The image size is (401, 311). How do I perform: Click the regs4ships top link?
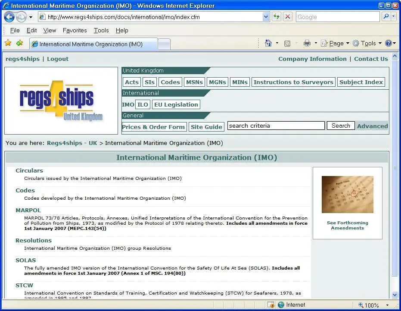(22, 59)
